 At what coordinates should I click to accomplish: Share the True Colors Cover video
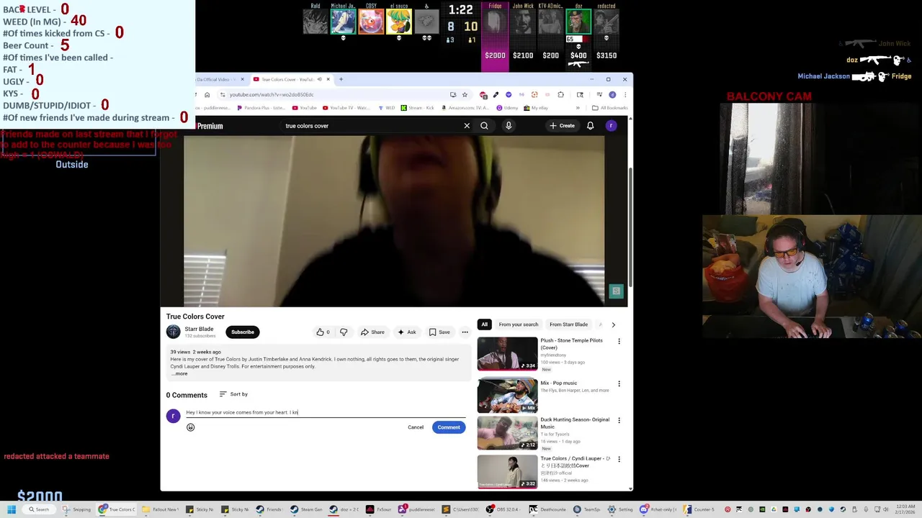pyautogui.click(x=372, y=332)
